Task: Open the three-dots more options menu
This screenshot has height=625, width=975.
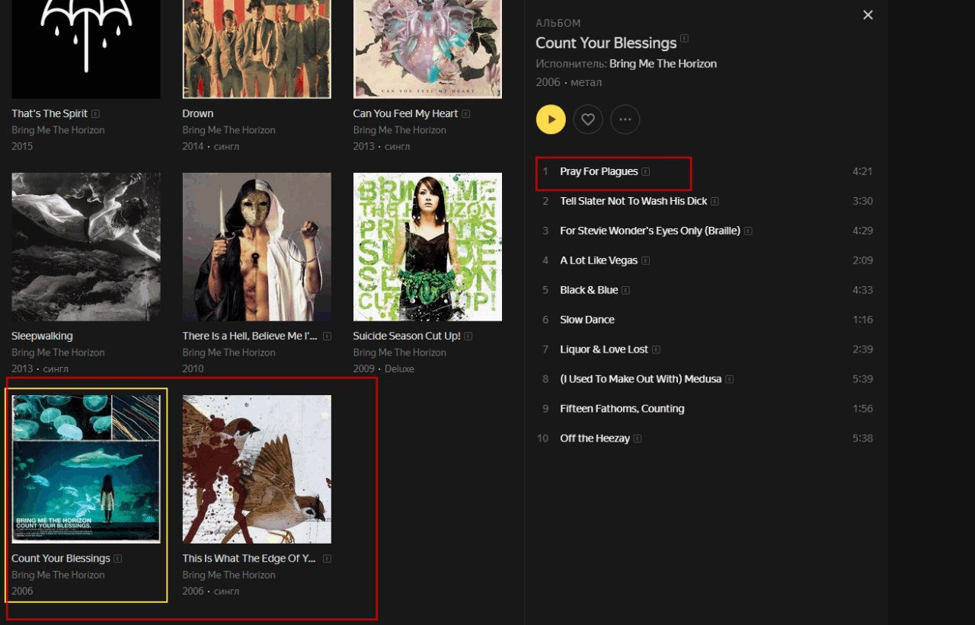Action: 625,120
